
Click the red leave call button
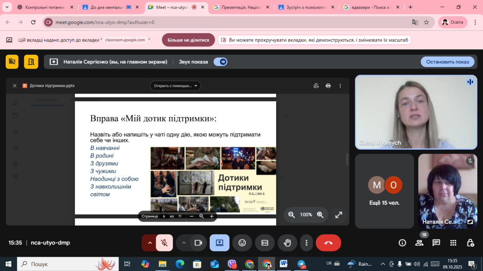(x=328, y=243)
